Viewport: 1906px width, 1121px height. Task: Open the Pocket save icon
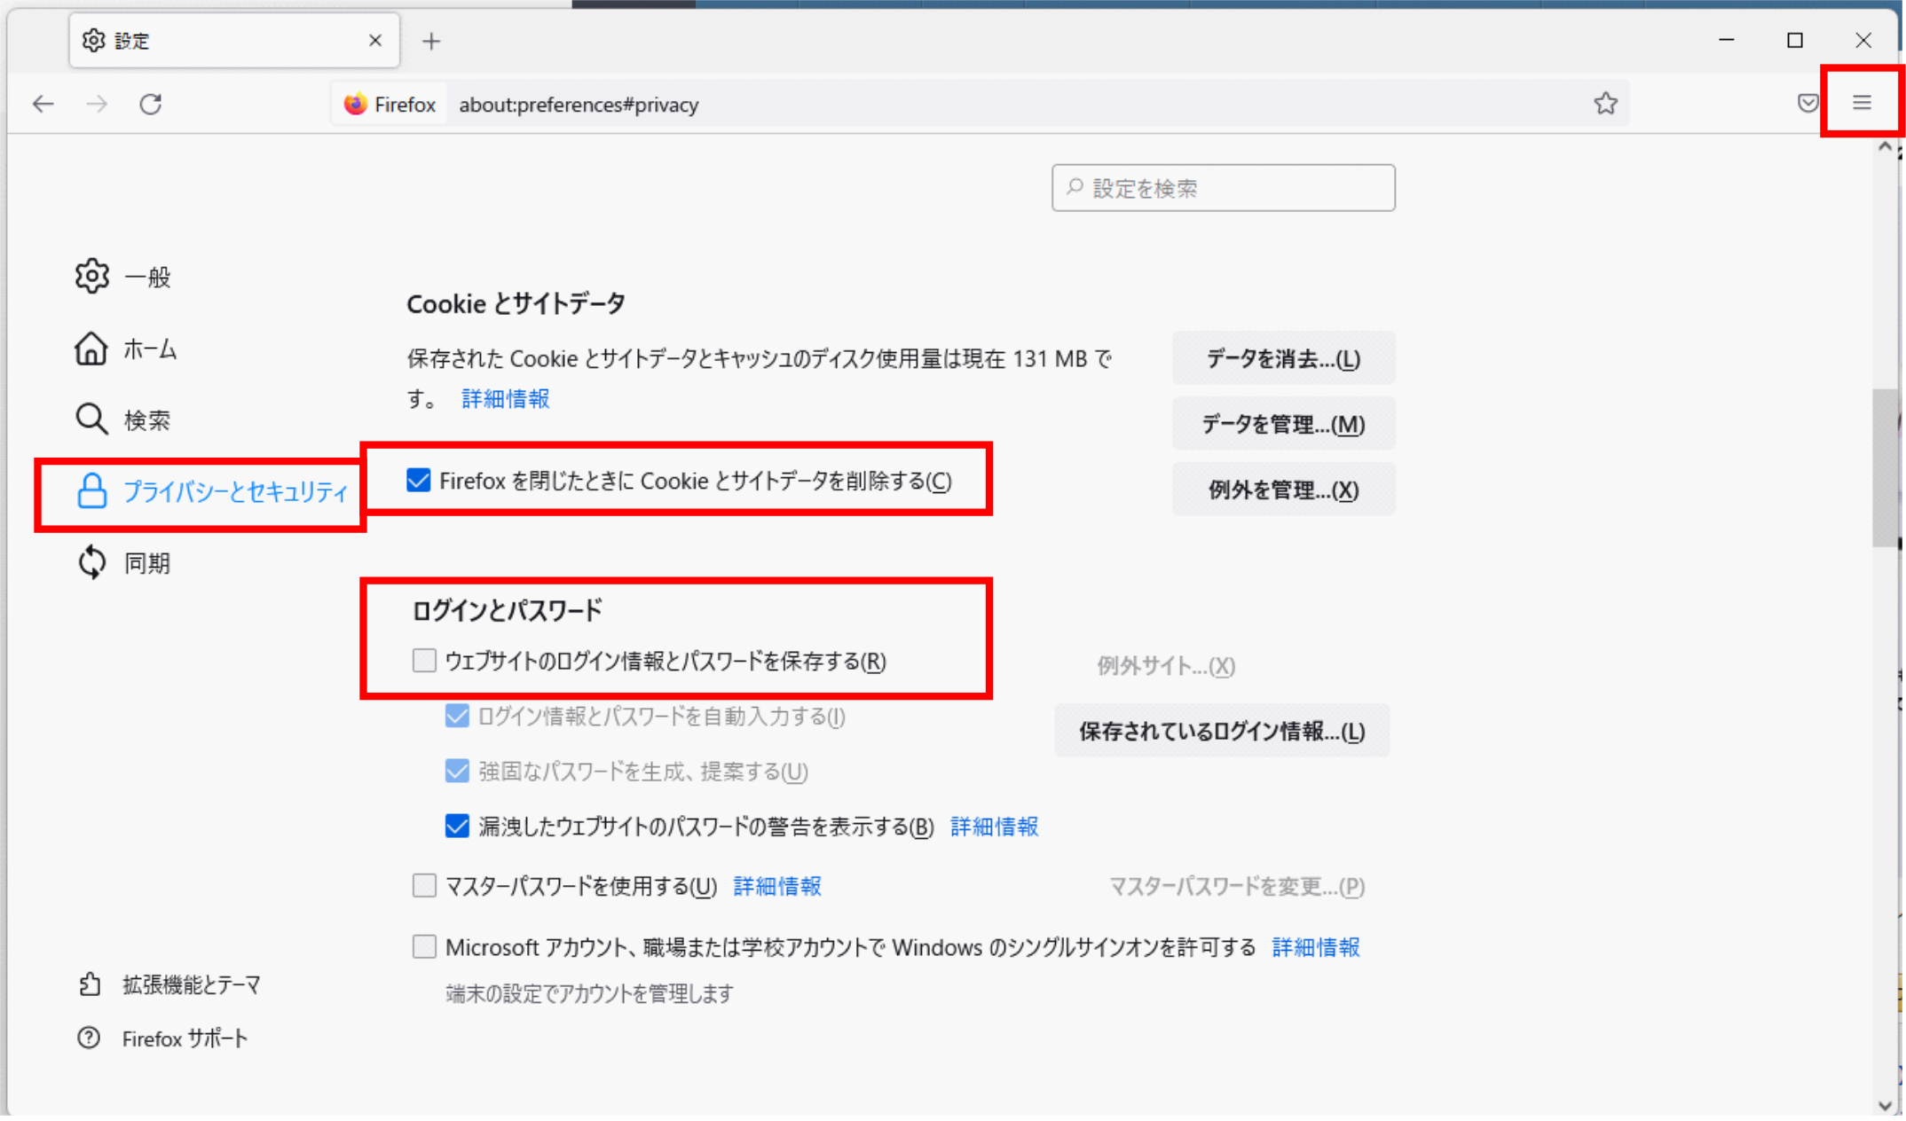tap(1807, 103)
